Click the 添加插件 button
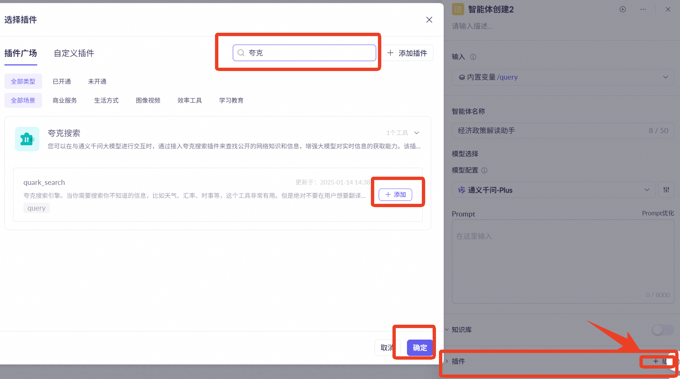This screenshot has height=379, width=680. pyautogui.click(x=407, y=53)
